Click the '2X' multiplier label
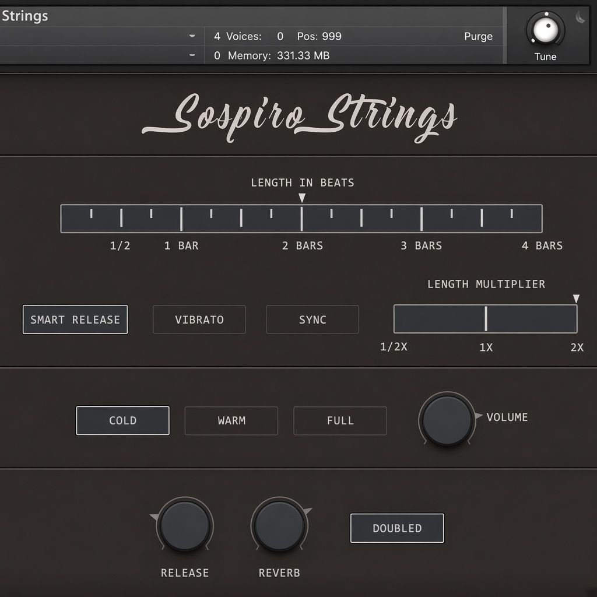 (x=577, y=347)
